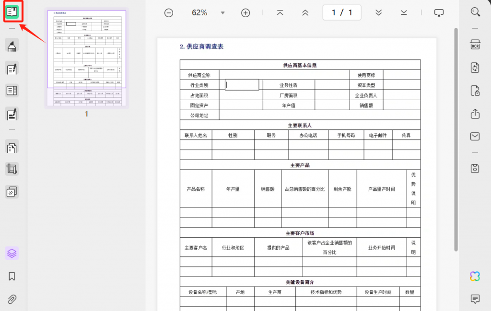Open the Organize Pages tool

pos(12,148)
